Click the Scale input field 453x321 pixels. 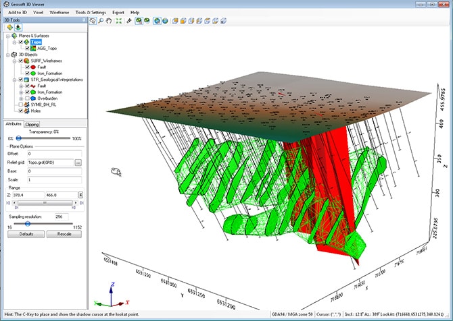point(55,179)
